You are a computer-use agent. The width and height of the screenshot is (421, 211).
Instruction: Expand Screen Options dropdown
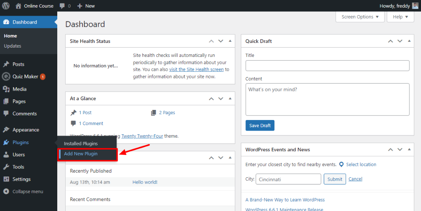(x=360, y=17)
